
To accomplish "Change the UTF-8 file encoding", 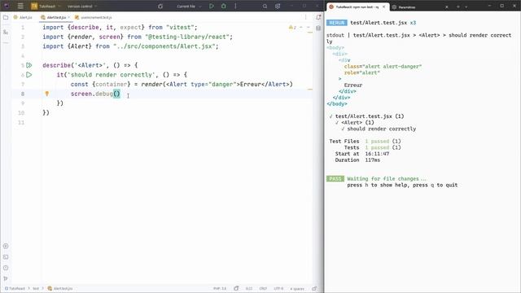I will coord(278,288).
